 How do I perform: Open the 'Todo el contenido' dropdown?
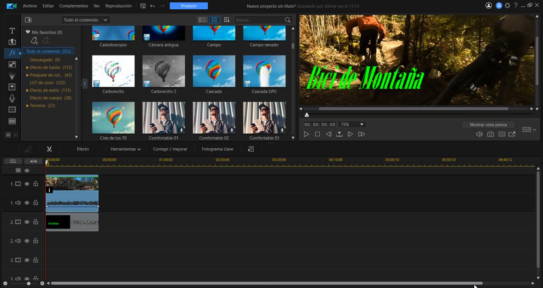[85, 20]
